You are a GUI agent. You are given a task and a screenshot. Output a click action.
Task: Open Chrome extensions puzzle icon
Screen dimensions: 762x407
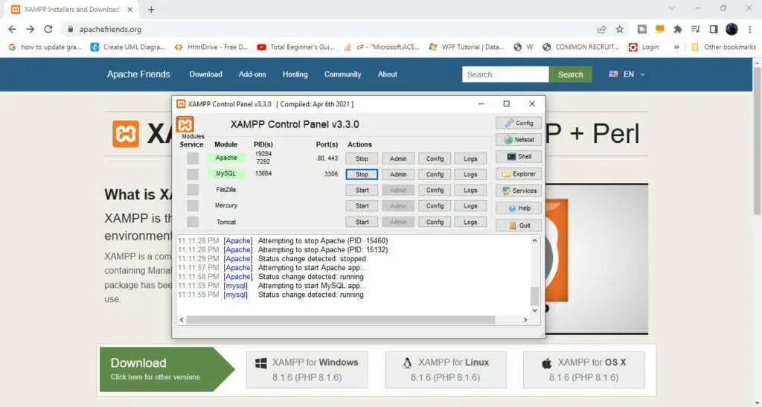[x=677, y=30]
